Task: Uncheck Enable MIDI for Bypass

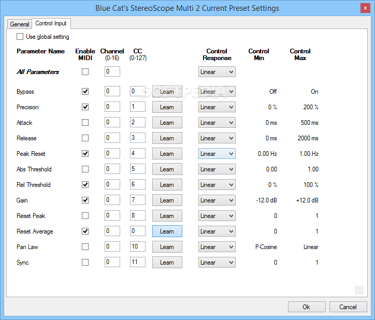Action: (x=85, y=91)
